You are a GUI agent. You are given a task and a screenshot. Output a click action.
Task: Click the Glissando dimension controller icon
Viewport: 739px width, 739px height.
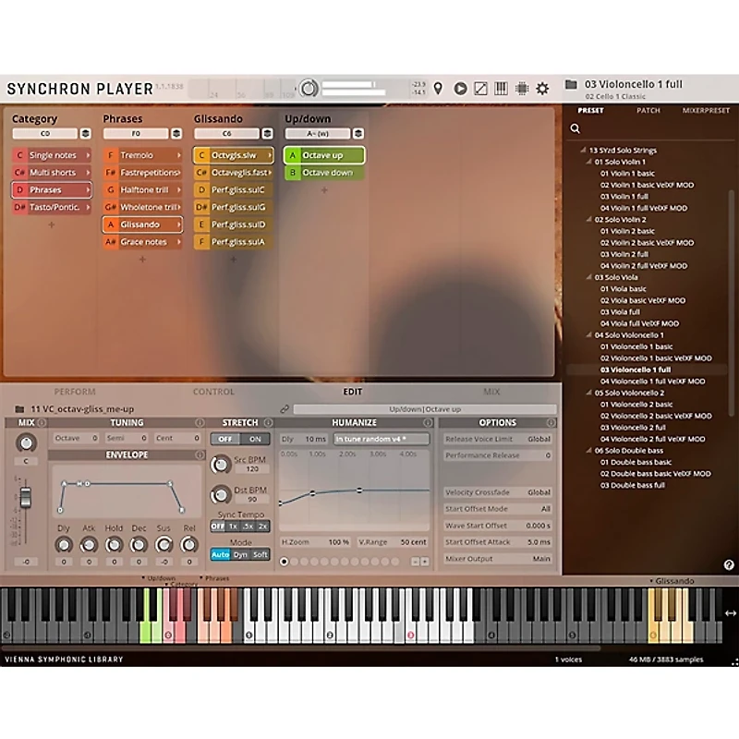(x=267, y=133)
